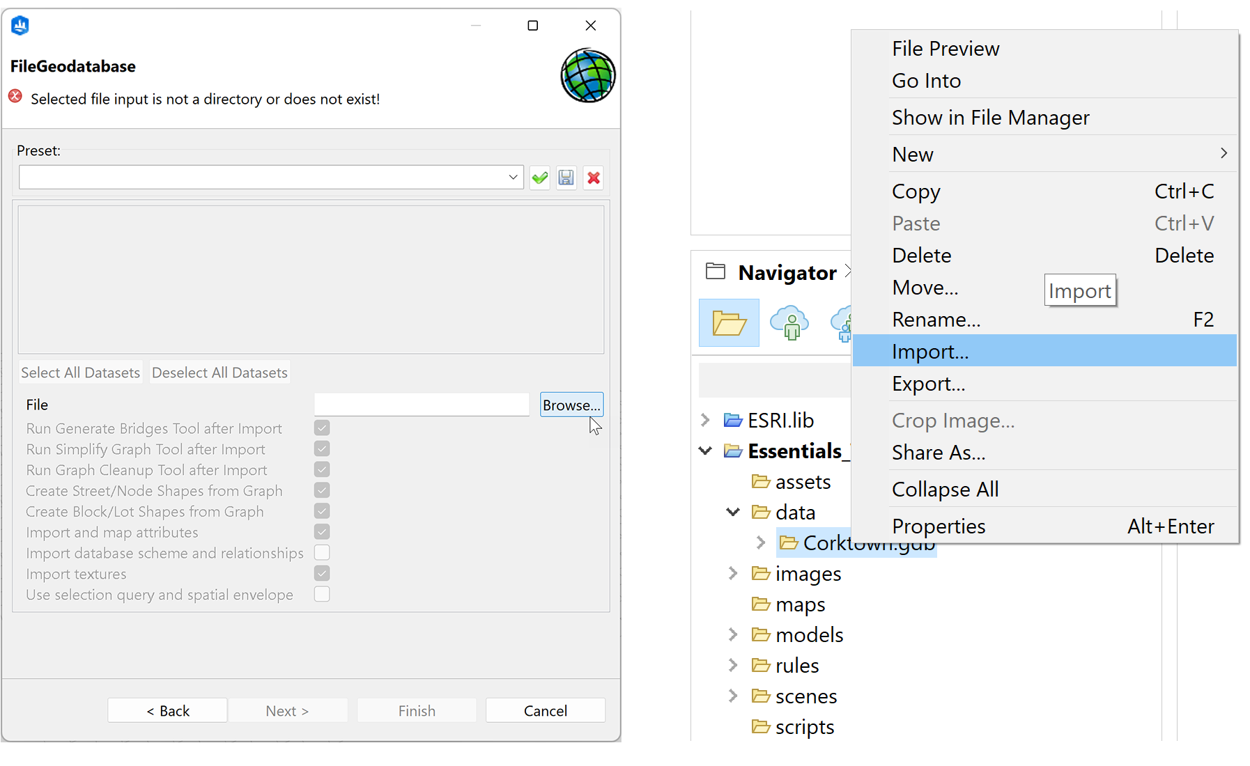Open the cloud workspace icon in the Navigator
Viewport: 1250px width, 766px height.
point(789,322)
